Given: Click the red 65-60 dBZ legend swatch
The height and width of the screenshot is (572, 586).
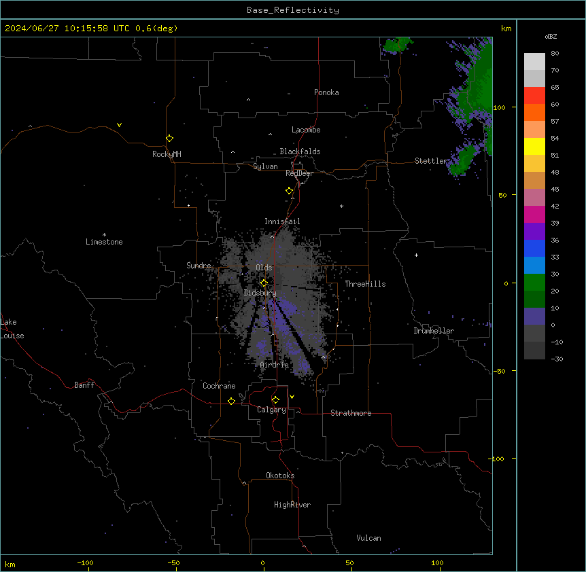Looking at the screenshot, I should tap(534, 96).
